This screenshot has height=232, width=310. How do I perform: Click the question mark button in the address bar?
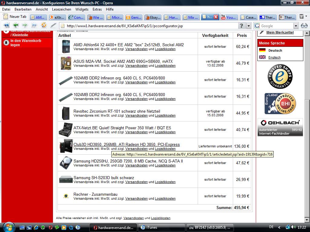coord(241,26)
